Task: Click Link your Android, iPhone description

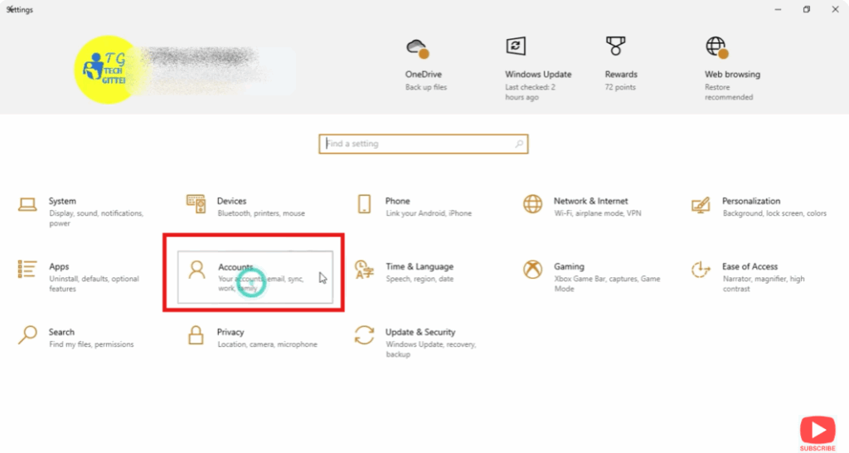Action: click(429, 213)
